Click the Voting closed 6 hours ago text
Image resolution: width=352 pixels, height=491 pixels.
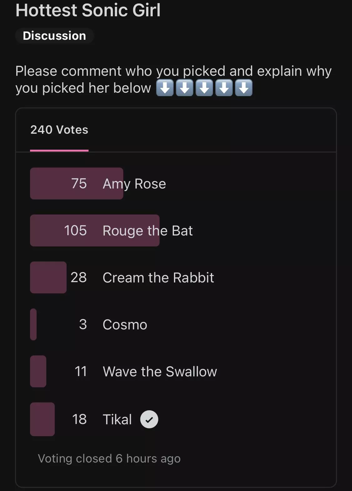click(x=109, y=458)
